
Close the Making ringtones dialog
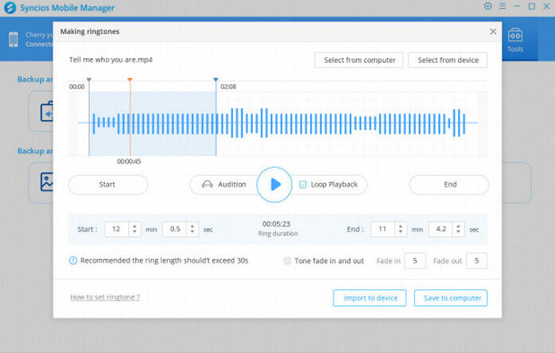coord(493,32)
